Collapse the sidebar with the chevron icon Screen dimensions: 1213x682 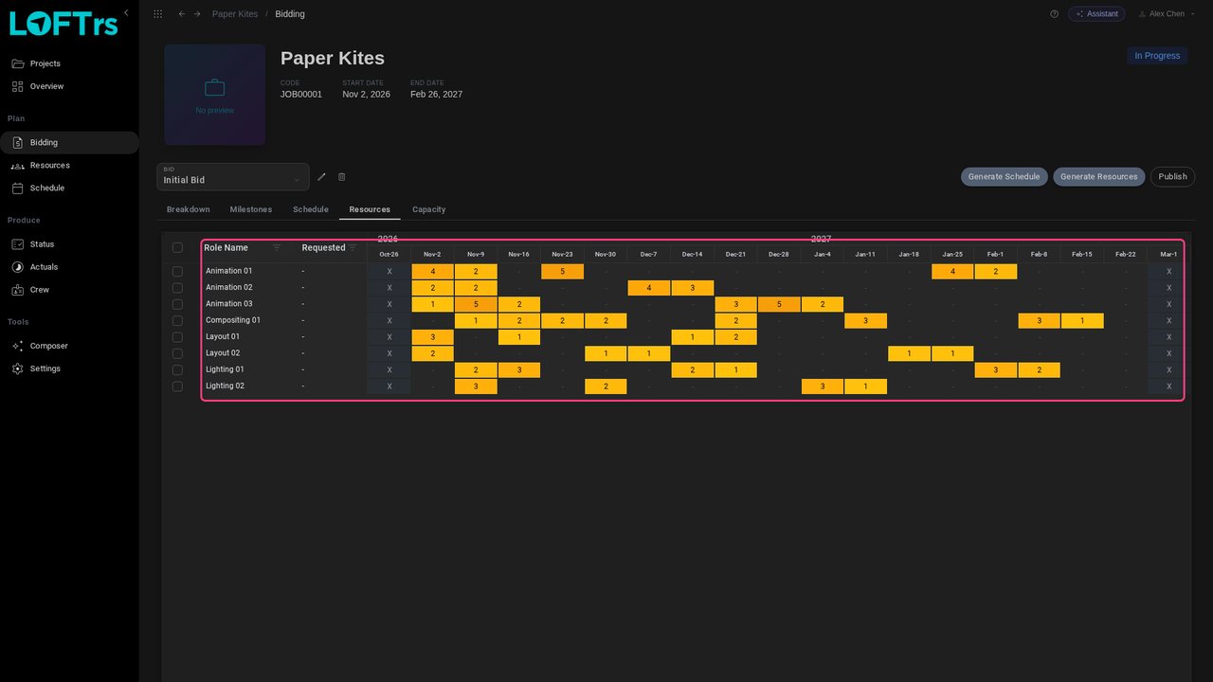tap(126, 12)
